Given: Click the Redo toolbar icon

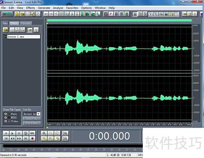Looking at the screenshot, I should pyautogui.click(x=51, y=14).
